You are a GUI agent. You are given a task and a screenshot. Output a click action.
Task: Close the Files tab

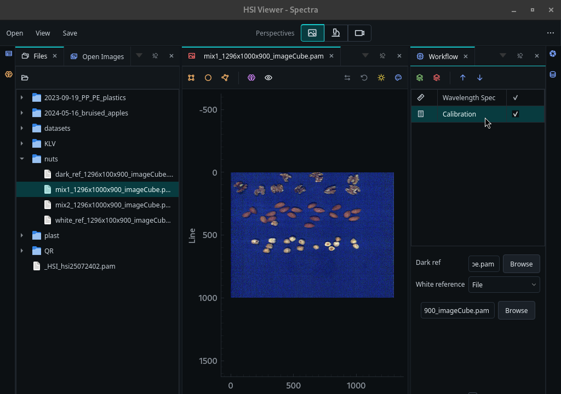[x=55, y=56]
